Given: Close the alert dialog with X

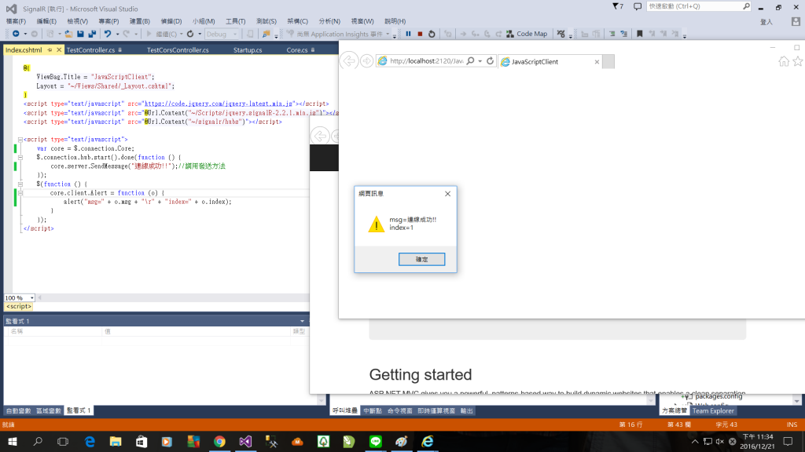Looking at the screenshot, I should coord(447,194).
